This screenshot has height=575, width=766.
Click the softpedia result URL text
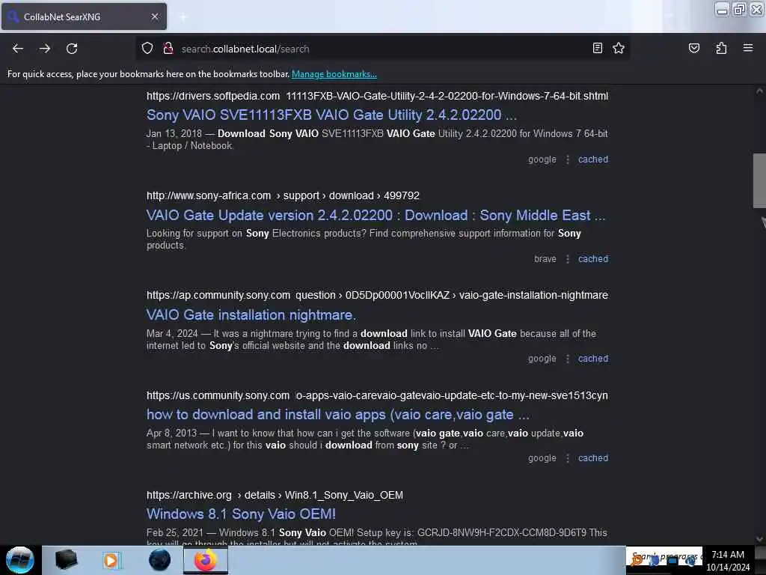tap(377, 96)
